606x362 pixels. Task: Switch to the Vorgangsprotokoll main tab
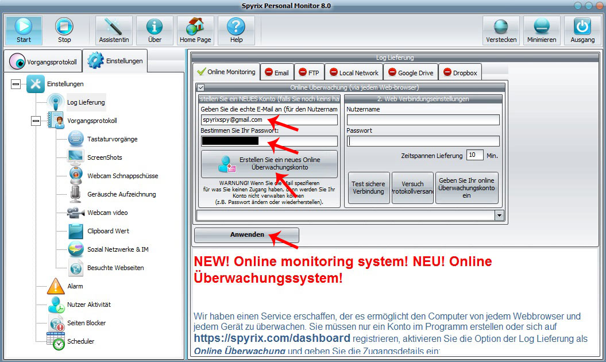click(x=43, y=61)
